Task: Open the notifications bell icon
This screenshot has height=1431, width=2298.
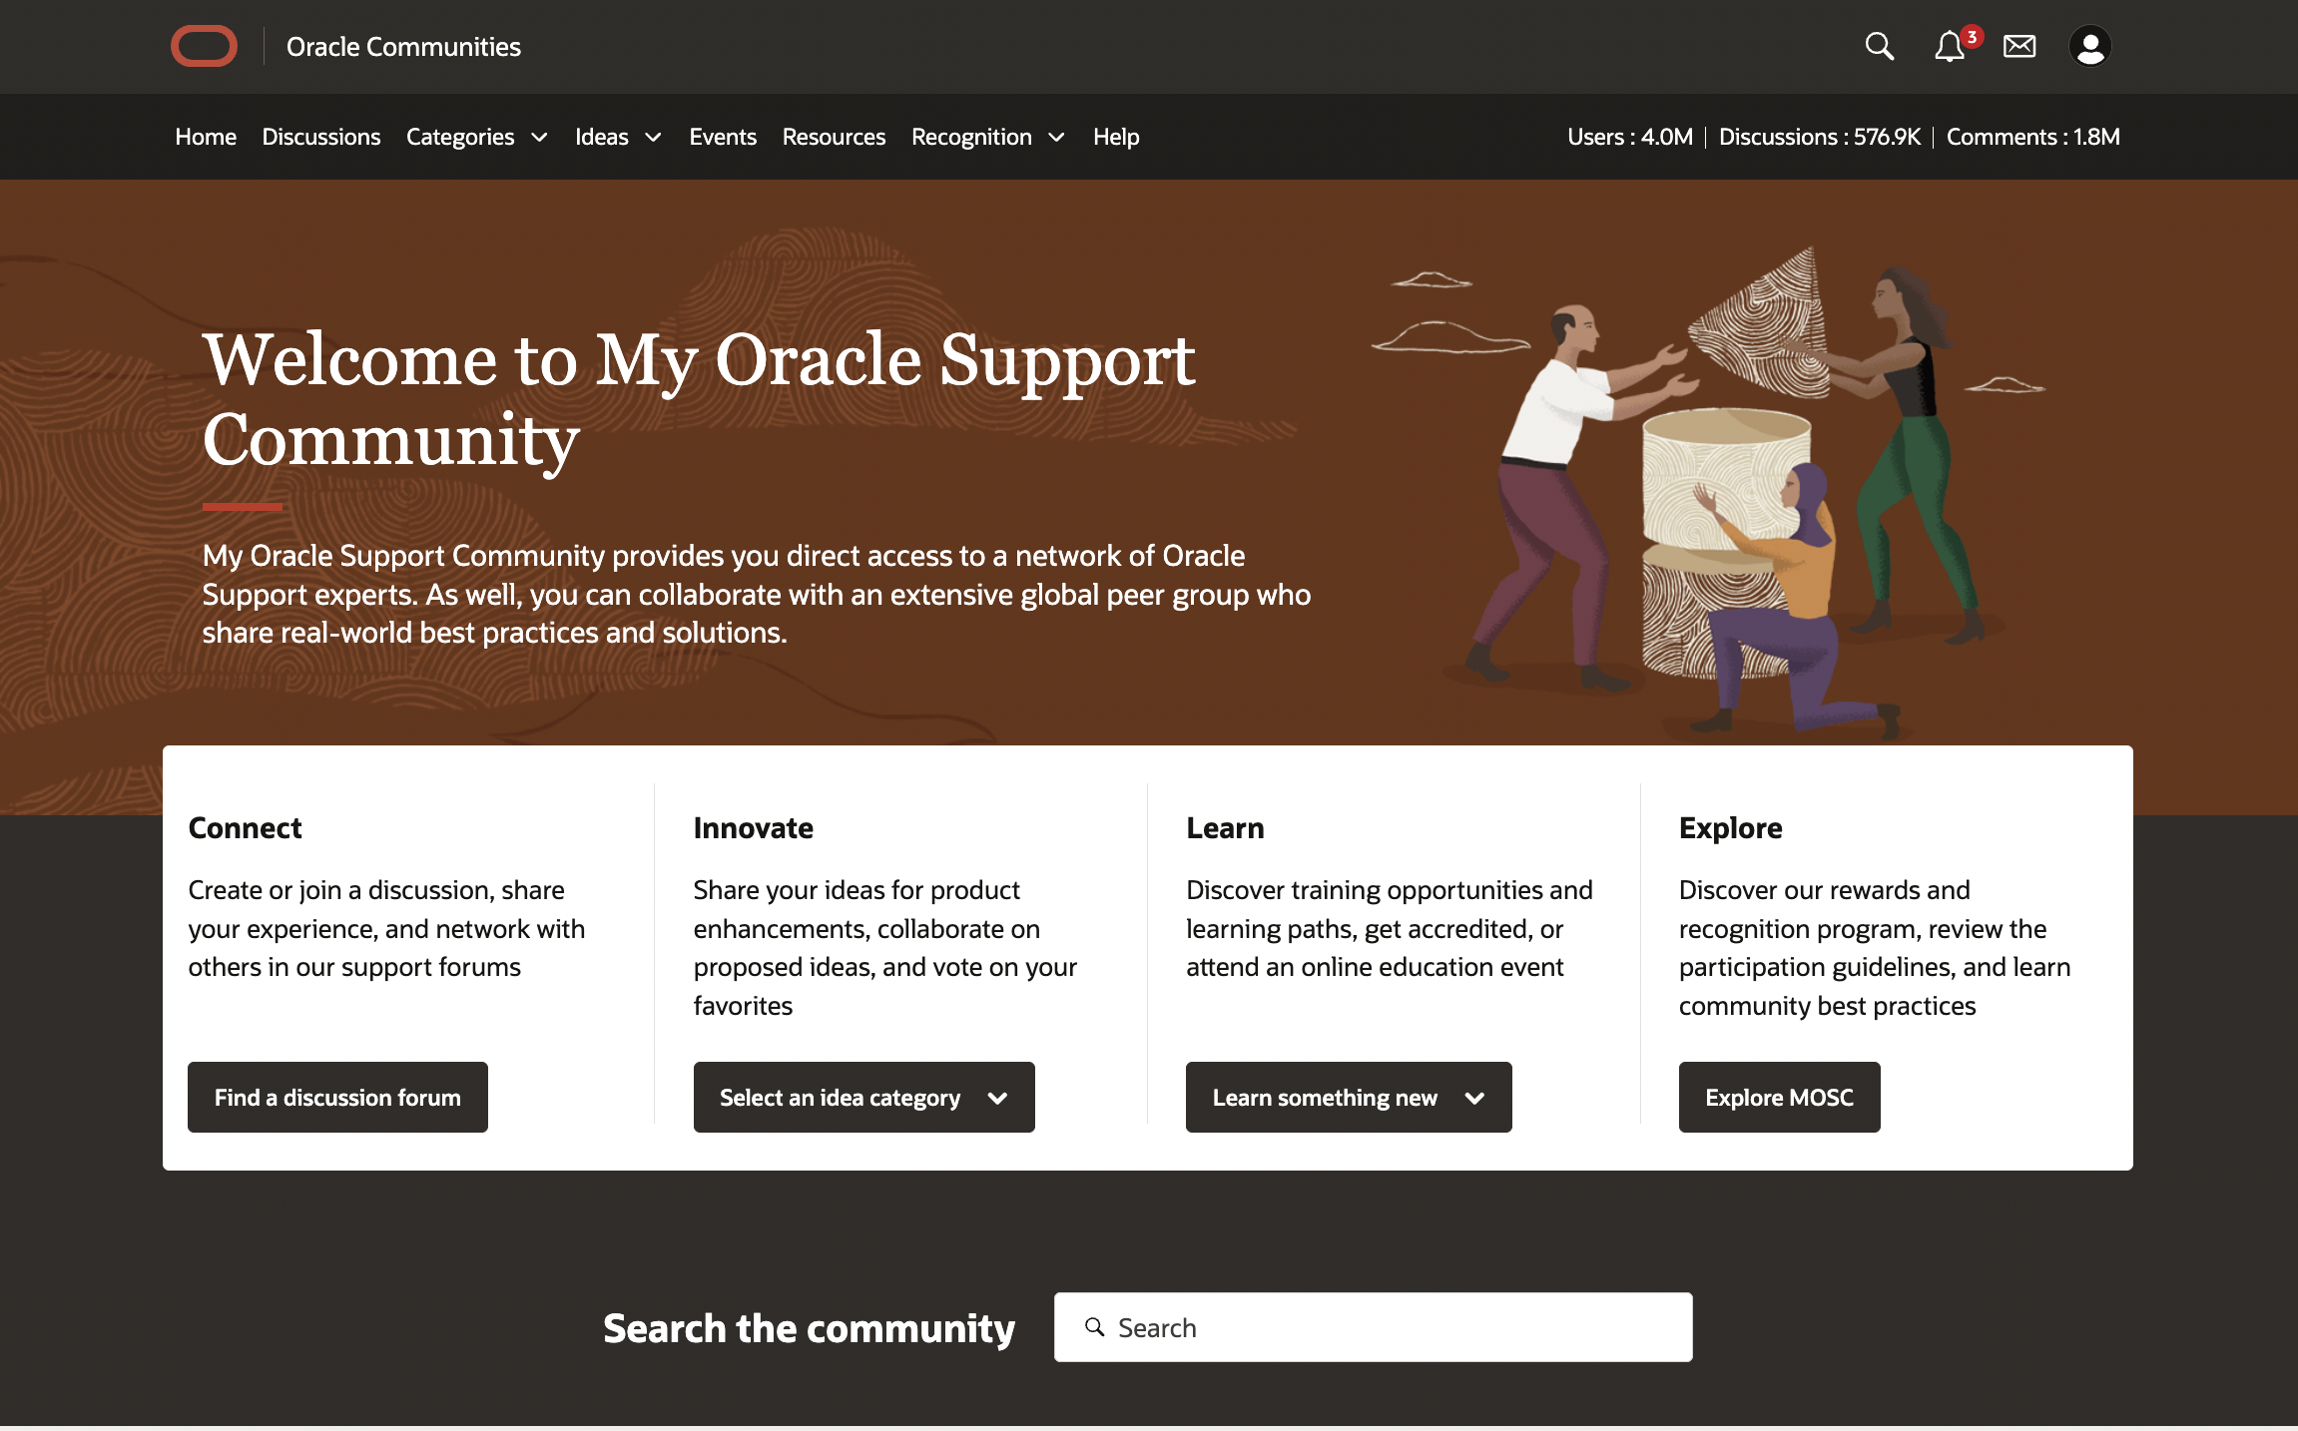Action: click(1948, 47)
